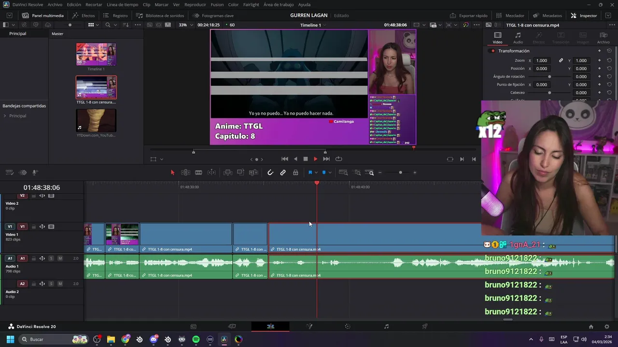Stop playback in the viewer
This screenshot has height=347, width=618.
click(x=306, y=159)
